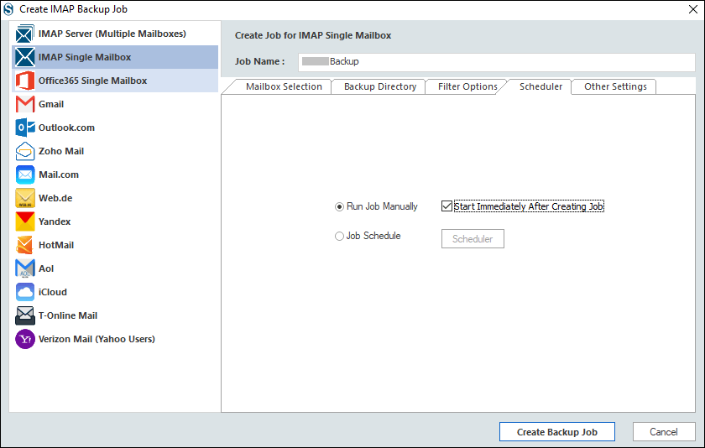705x448 pixels.
Task: Switch to the Mailbox Selection tab
Action: [x=284, y=86]
